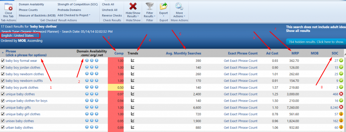The image size is (346, 132).
Task: Click the Close this Tab icon
Action: (8, 6)
